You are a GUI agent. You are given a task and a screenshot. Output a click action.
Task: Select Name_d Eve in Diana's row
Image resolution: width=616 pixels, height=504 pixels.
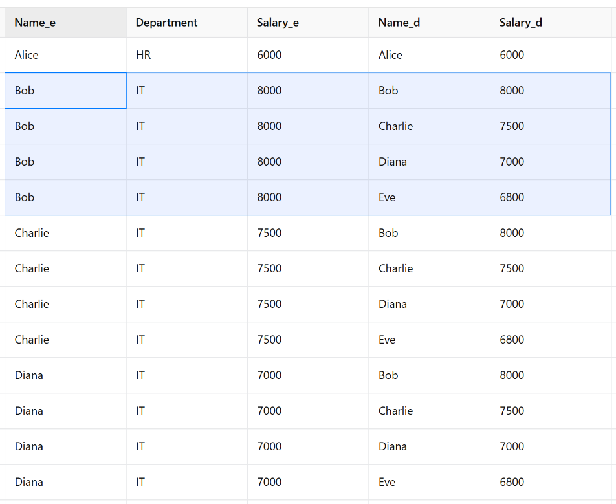coord(430,482)
